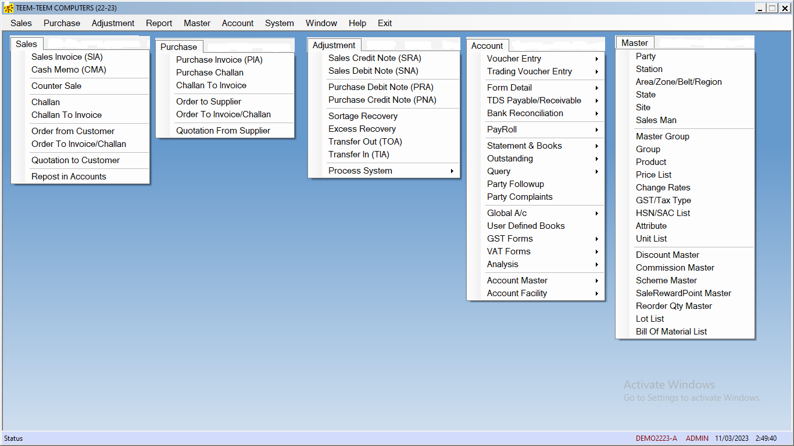Open the Window menu in menu bar
Image resolution: width=794 pixels, height=446 pixels.
point(321,23)
